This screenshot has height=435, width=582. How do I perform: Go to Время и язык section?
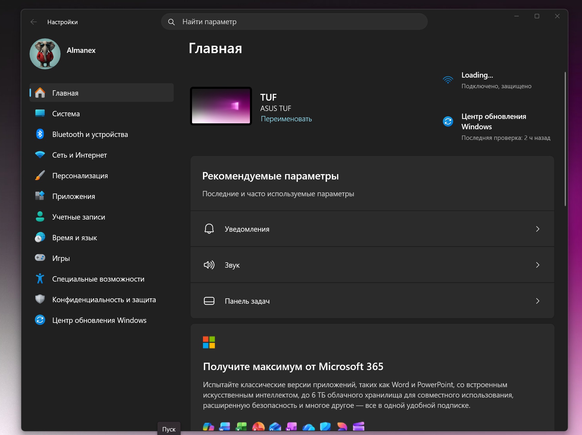[x=102, y=238]
